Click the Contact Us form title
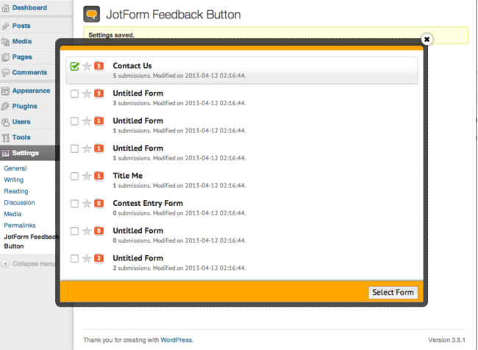 pos(132,66)
